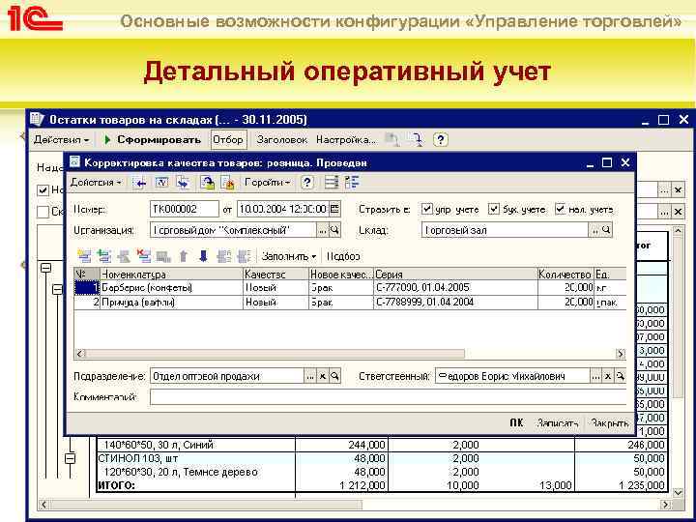Click the help question icon in document toolbar
The image size is (696, 522).
click(x=307, y=183)
